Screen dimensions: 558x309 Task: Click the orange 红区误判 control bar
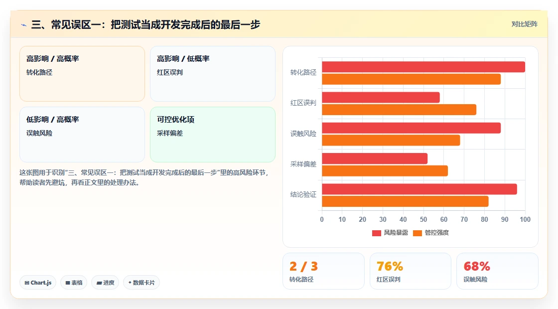399,110
